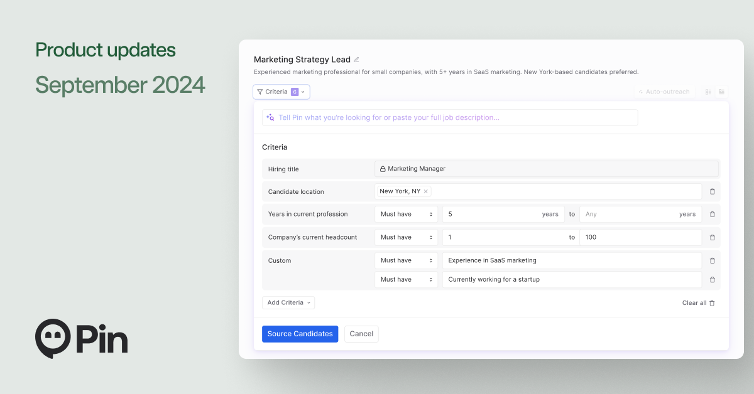Click the filter icon on the Criteria button
Viewport: 754px width, 394px height.
tap(260, 92)
